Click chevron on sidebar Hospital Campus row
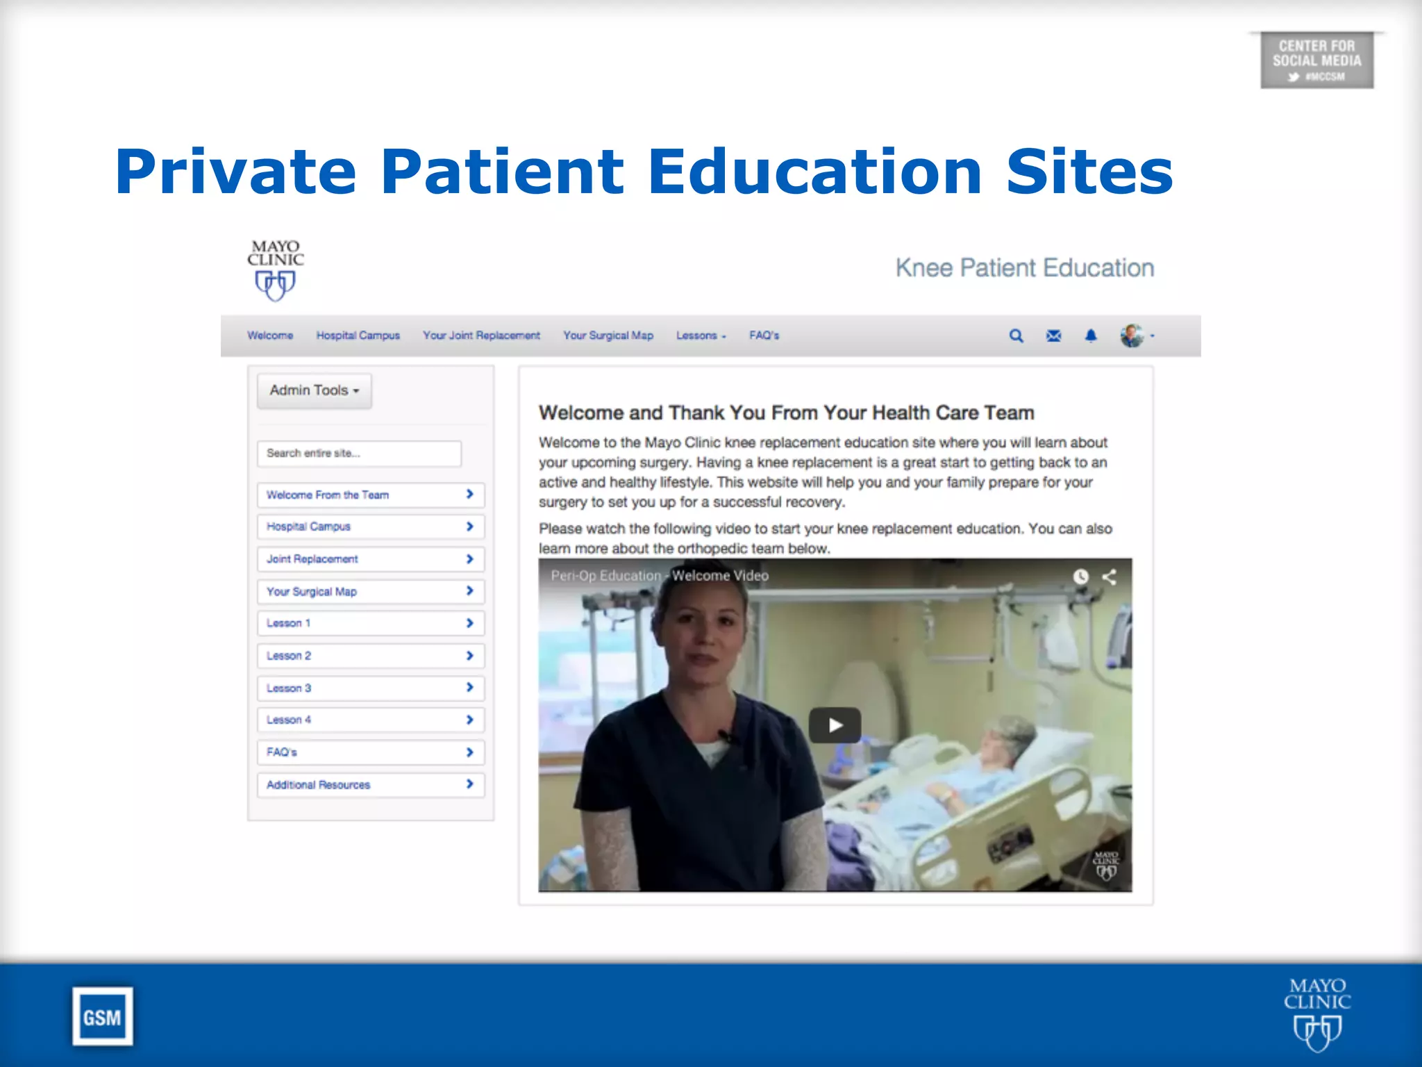Viewport: 1422px width, 1067px height. tap(470, 527)
